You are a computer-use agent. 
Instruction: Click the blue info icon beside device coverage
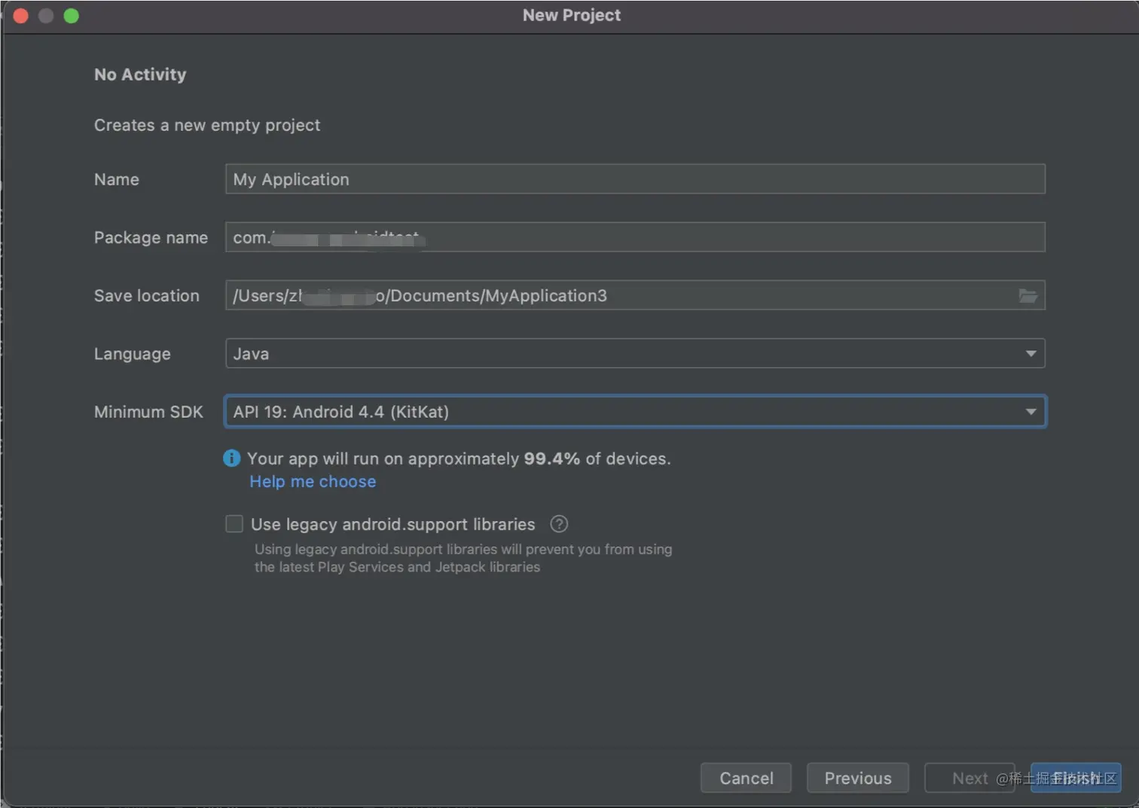click(232, 458)
